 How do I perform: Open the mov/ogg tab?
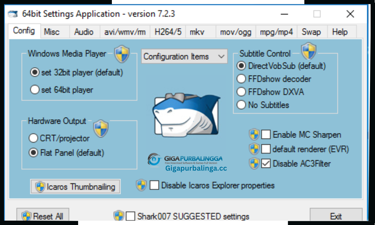[236, 32]
